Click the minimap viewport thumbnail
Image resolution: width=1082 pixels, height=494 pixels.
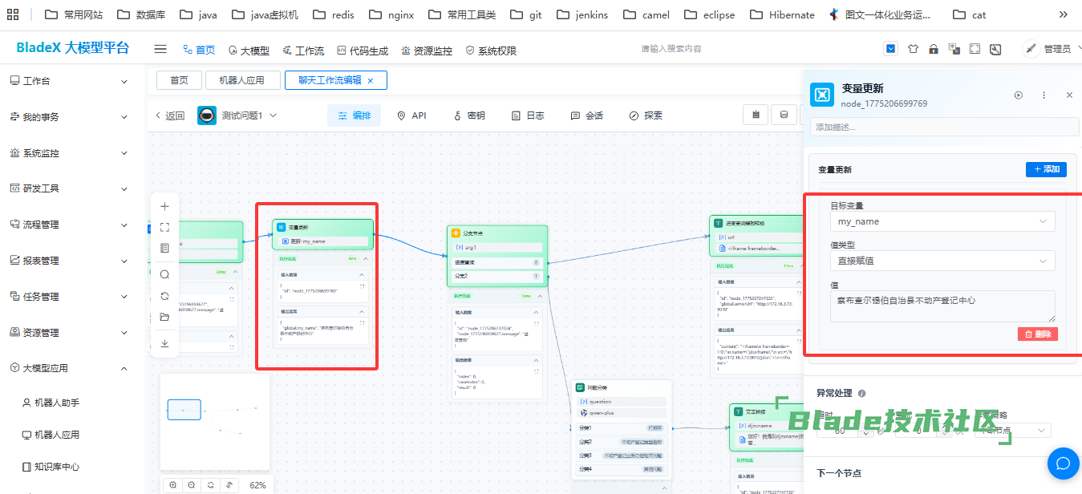point(184,410)
